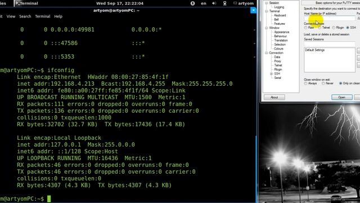Expand the SSH tree node in PuTTY
Screen dimensions: 360x203
271,74
